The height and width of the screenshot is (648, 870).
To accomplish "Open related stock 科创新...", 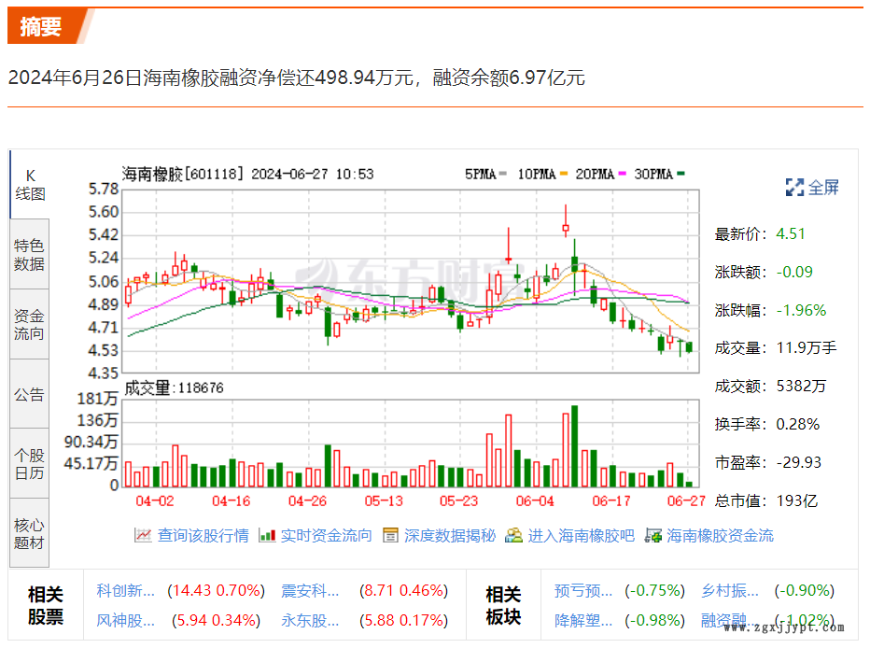I will pos(125,590).
